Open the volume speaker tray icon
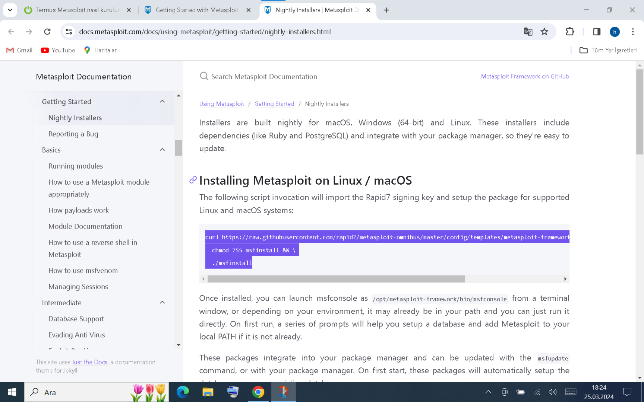Screen dimensions: 644x402 tap(553, 392)
